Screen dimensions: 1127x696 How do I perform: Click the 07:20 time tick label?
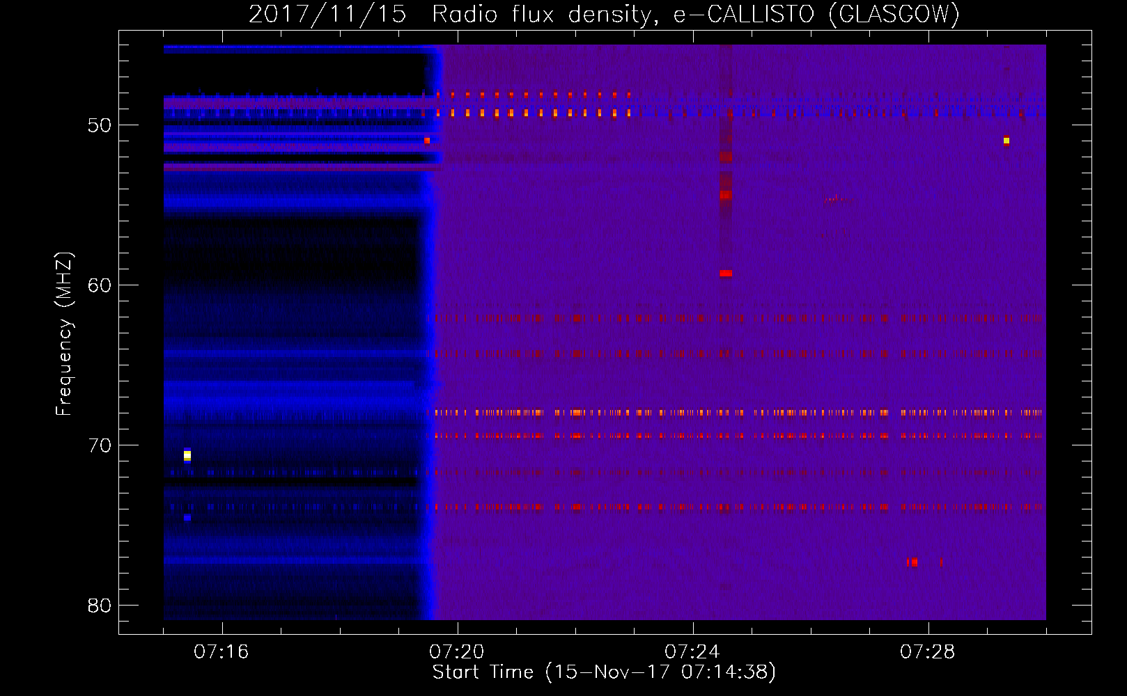[x=457, y=652]
